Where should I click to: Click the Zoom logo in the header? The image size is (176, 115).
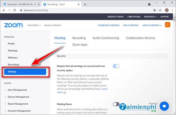pos(13,25)
